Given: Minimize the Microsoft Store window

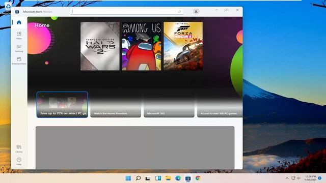Looking at the screenshot, I should (216, 10).
